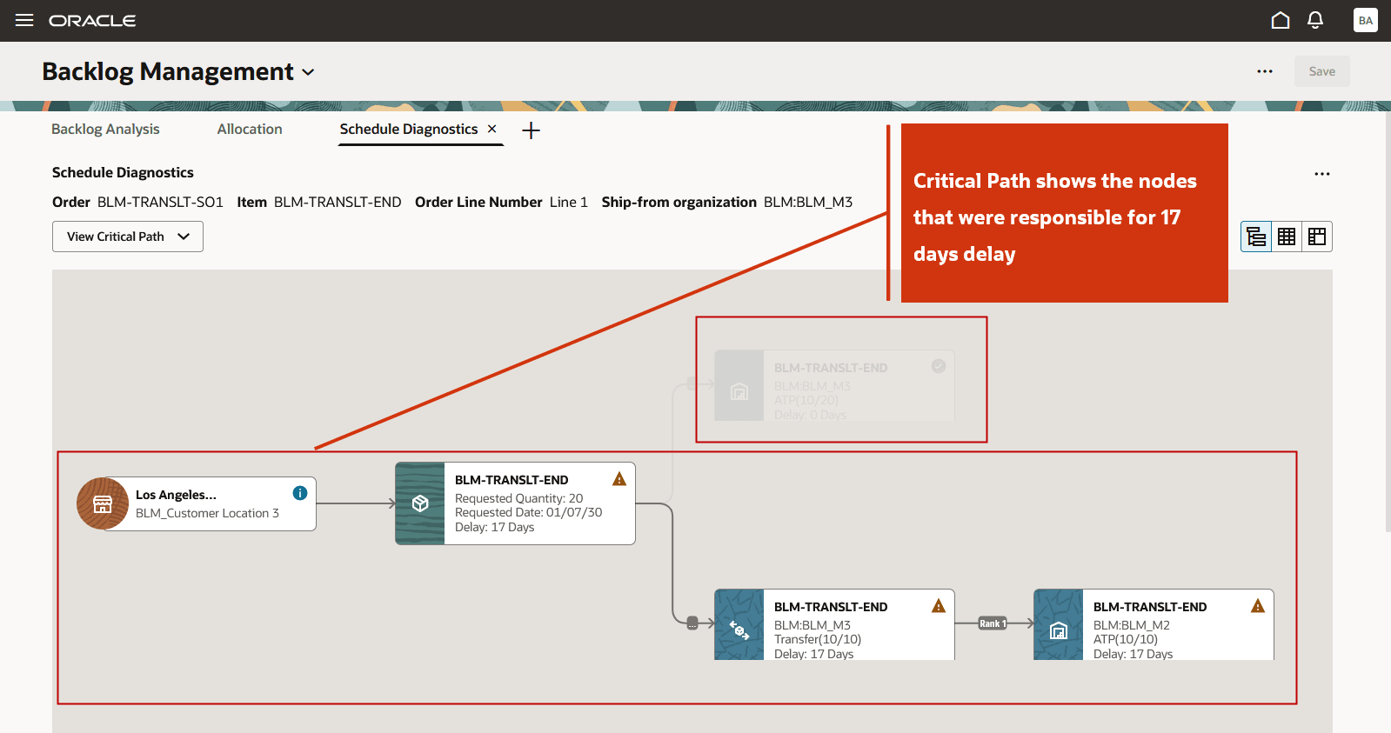Open the notifications bell
Image resolution: width=1391 pixels, height=733 pixels.
[x=1315, y=20]
